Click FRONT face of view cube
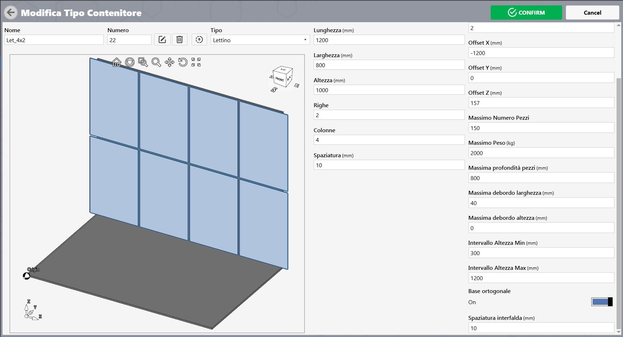The height and width of the screenshot is (337, 623). point(280,79)
